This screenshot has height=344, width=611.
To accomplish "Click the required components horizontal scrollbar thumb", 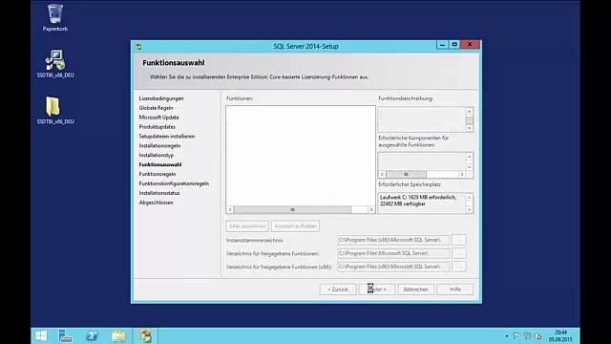I will [x=406, y=174].
